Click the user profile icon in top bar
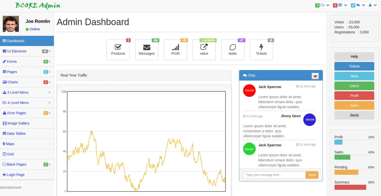 pyautogui.click(x=370, y=5)
